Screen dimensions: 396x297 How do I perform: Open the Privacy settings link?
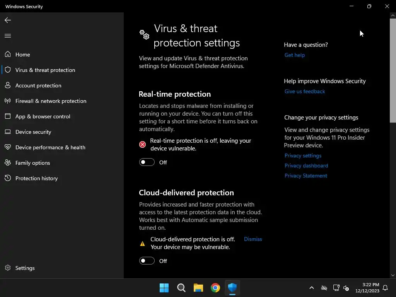pyautogui.click(x=303, y=155)
